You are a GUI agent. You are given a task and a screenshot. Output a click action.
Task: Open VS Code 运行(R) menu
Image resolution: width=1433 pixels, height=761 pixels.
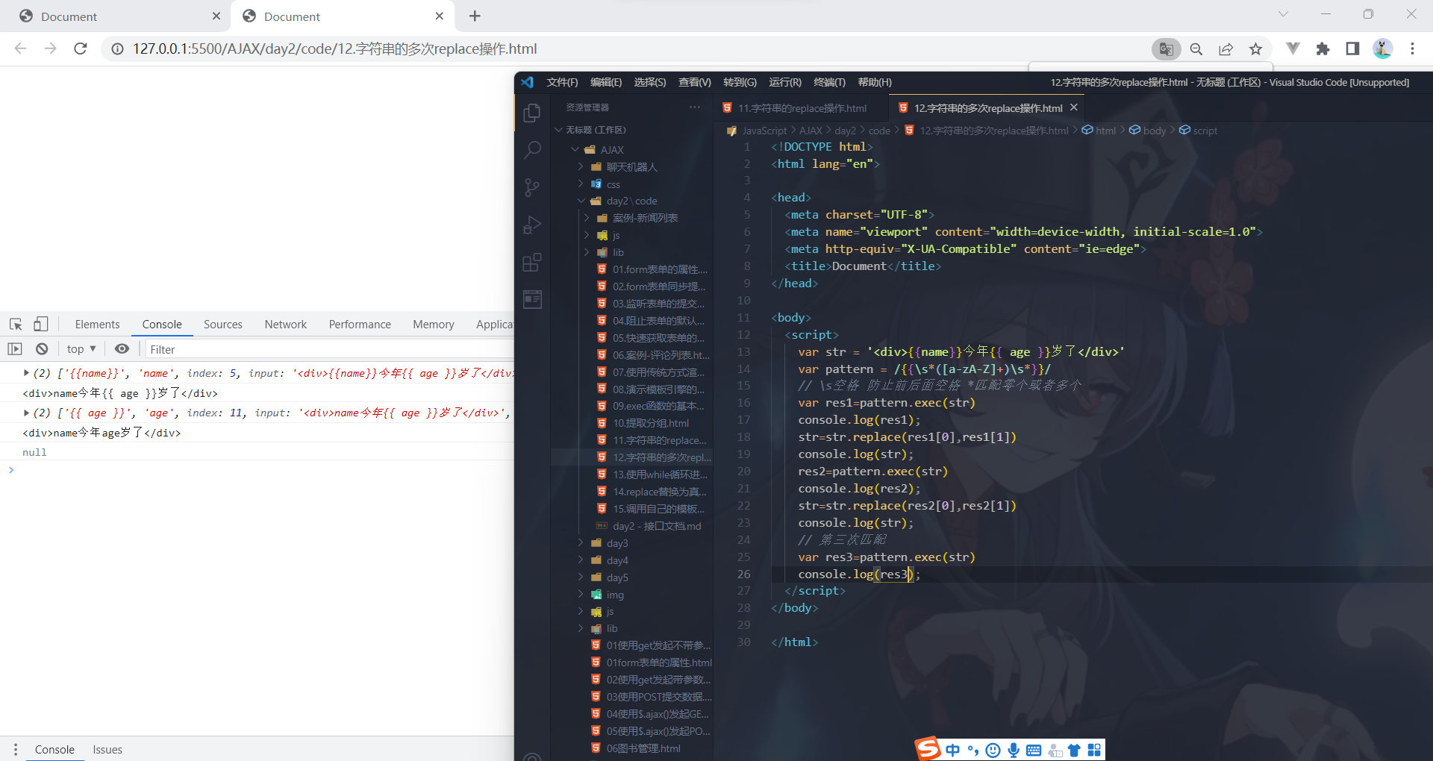click(x=785, y=82)
